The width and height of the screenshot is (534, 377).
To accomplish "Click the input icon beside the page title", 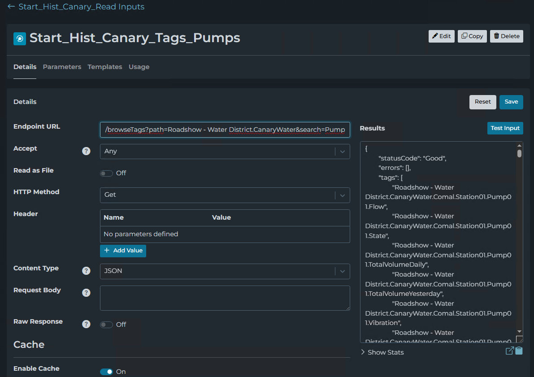I will pyautogui.click(x=20, y=39).
